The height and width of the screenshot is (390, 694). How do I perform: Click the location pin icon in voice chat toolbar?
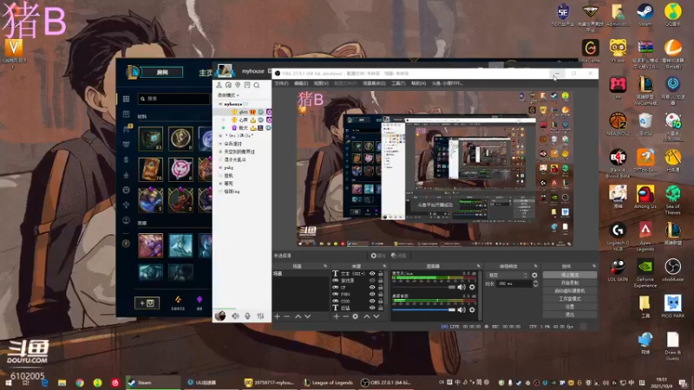click(238, 85)
